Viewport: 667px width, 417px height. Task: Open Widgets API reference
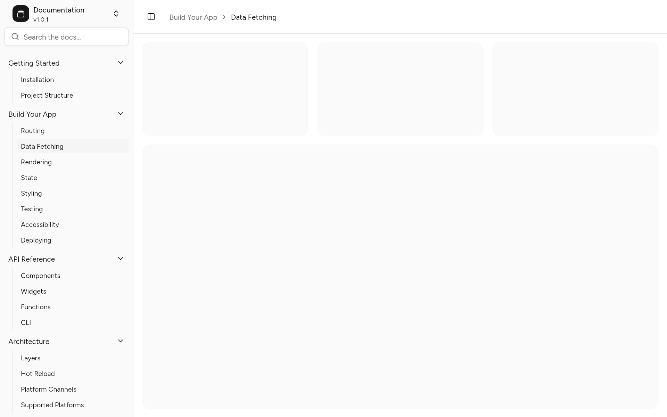(73, 291)
